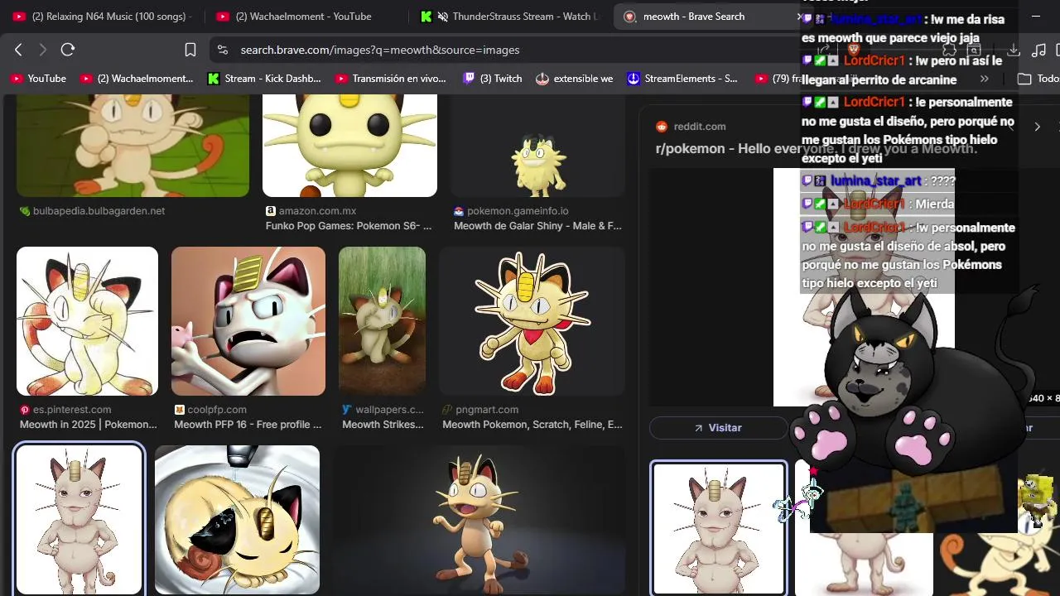This screenshot has width=1060, height=596.
Task: Open the extensible we bookmark
Action: coord(575,79)
